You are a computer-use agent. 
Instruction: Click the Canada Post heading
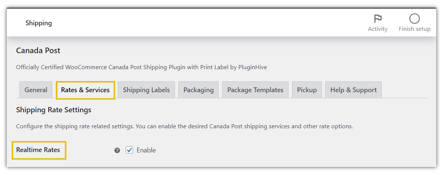38,51
